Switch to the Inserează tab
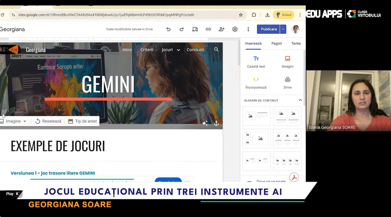Image resolution: width=391 pixels, height=217 pixels. tap(253, 43)
